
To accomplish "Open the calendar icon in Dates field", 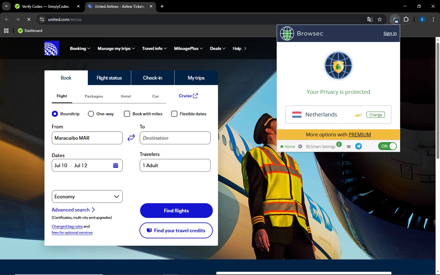I will pyautogui.click(x=116, y=165).
